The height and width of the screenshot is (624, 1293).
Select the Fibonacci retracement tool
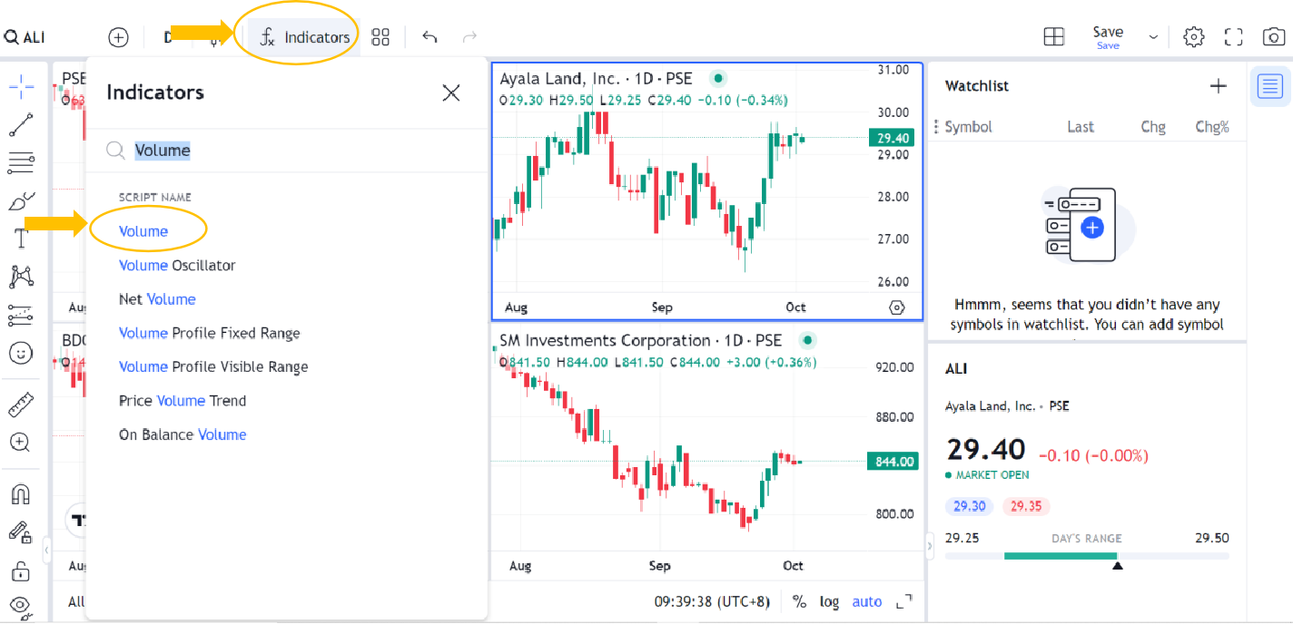coord(21,163)
